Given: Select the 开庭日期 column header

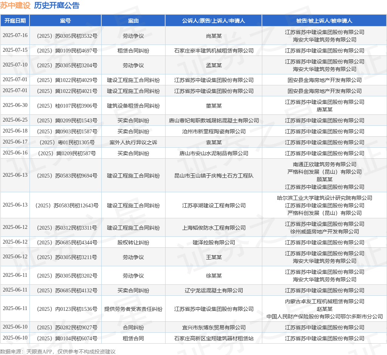Looking at the screenshot, I should coord(15,21).
